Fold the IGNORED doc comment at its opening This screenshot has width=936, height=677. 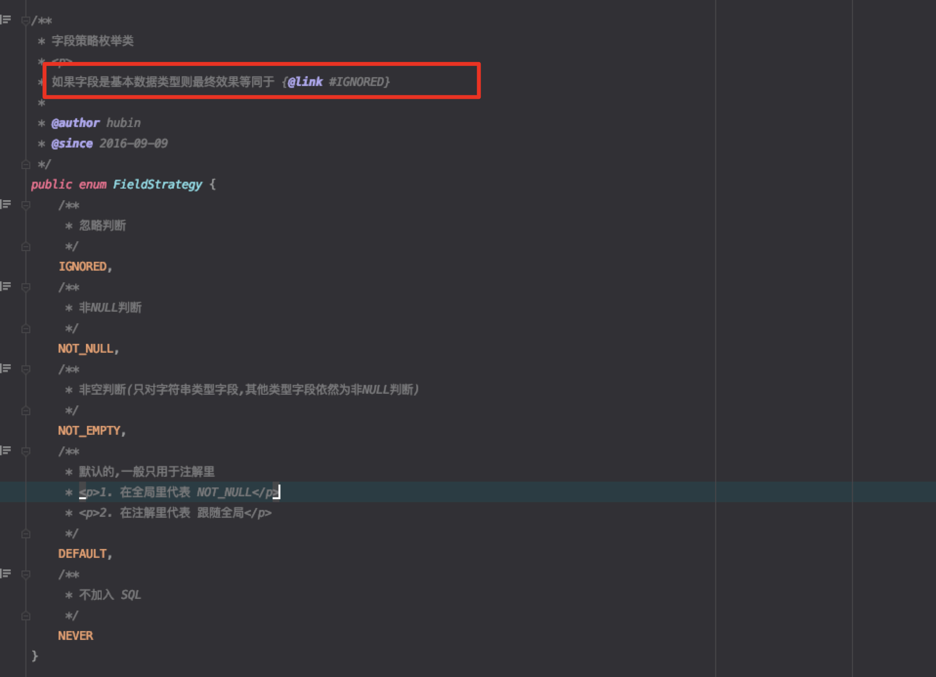(x=26, y=205)
